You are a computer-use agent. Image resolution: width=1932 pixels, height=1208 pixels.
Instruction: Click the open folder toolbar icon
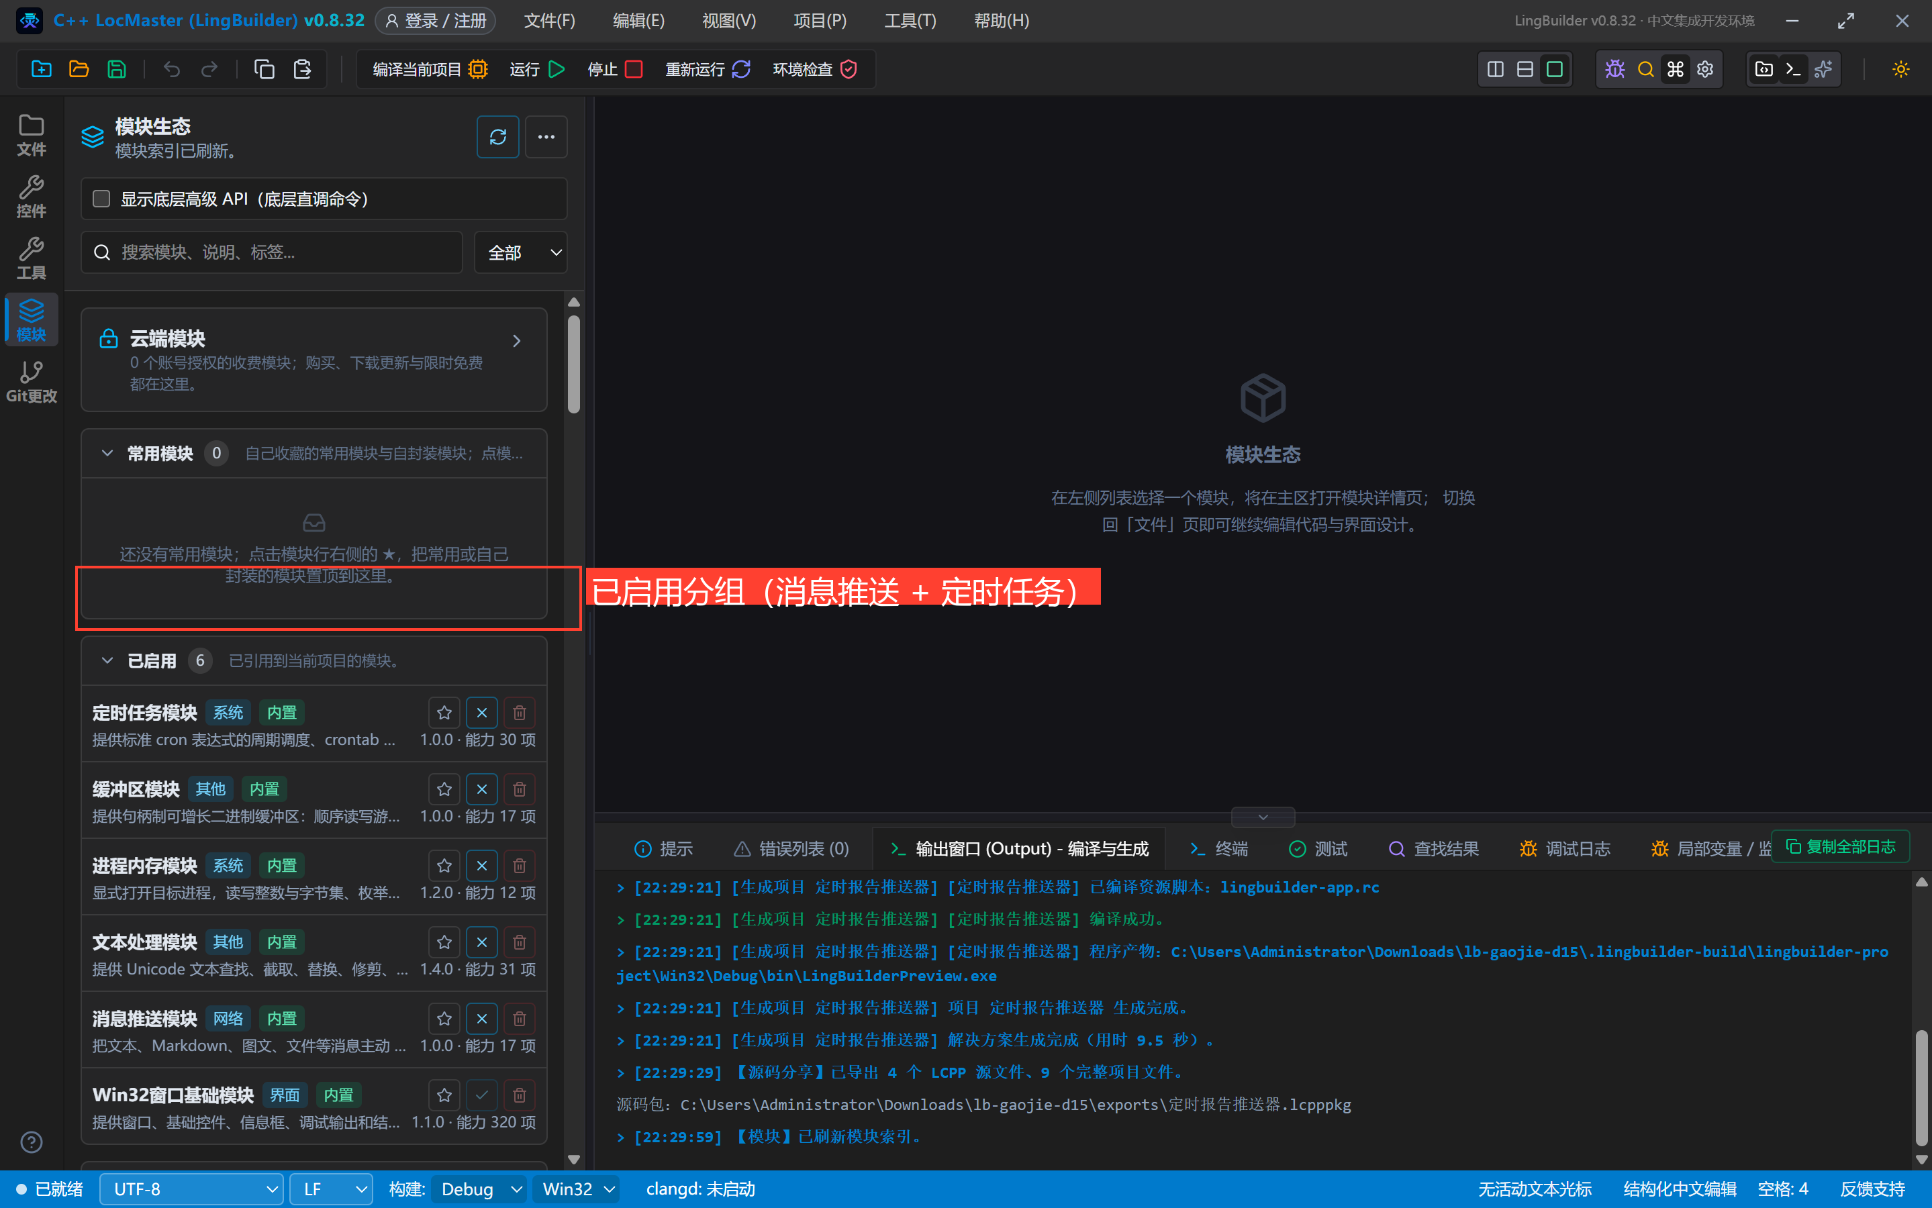(79, 70)
